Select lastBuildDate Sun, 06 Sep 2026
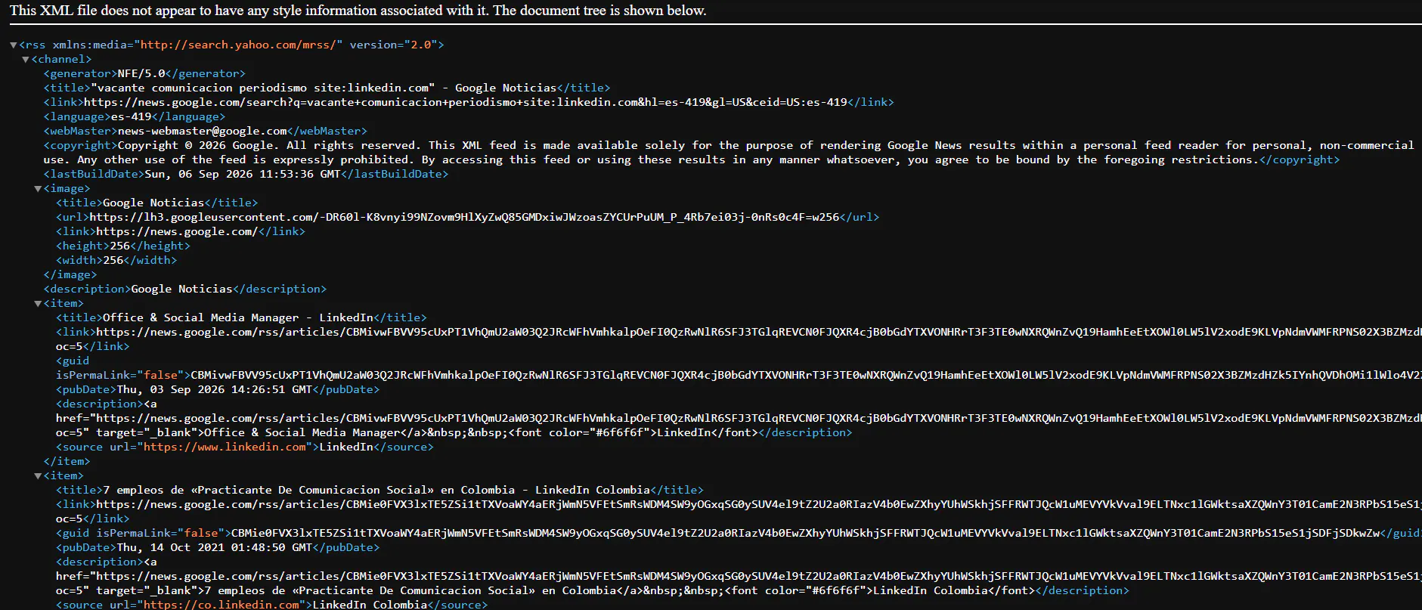Image resolution: width=1422 pixels, height=610 pixels. coord(246,175)
